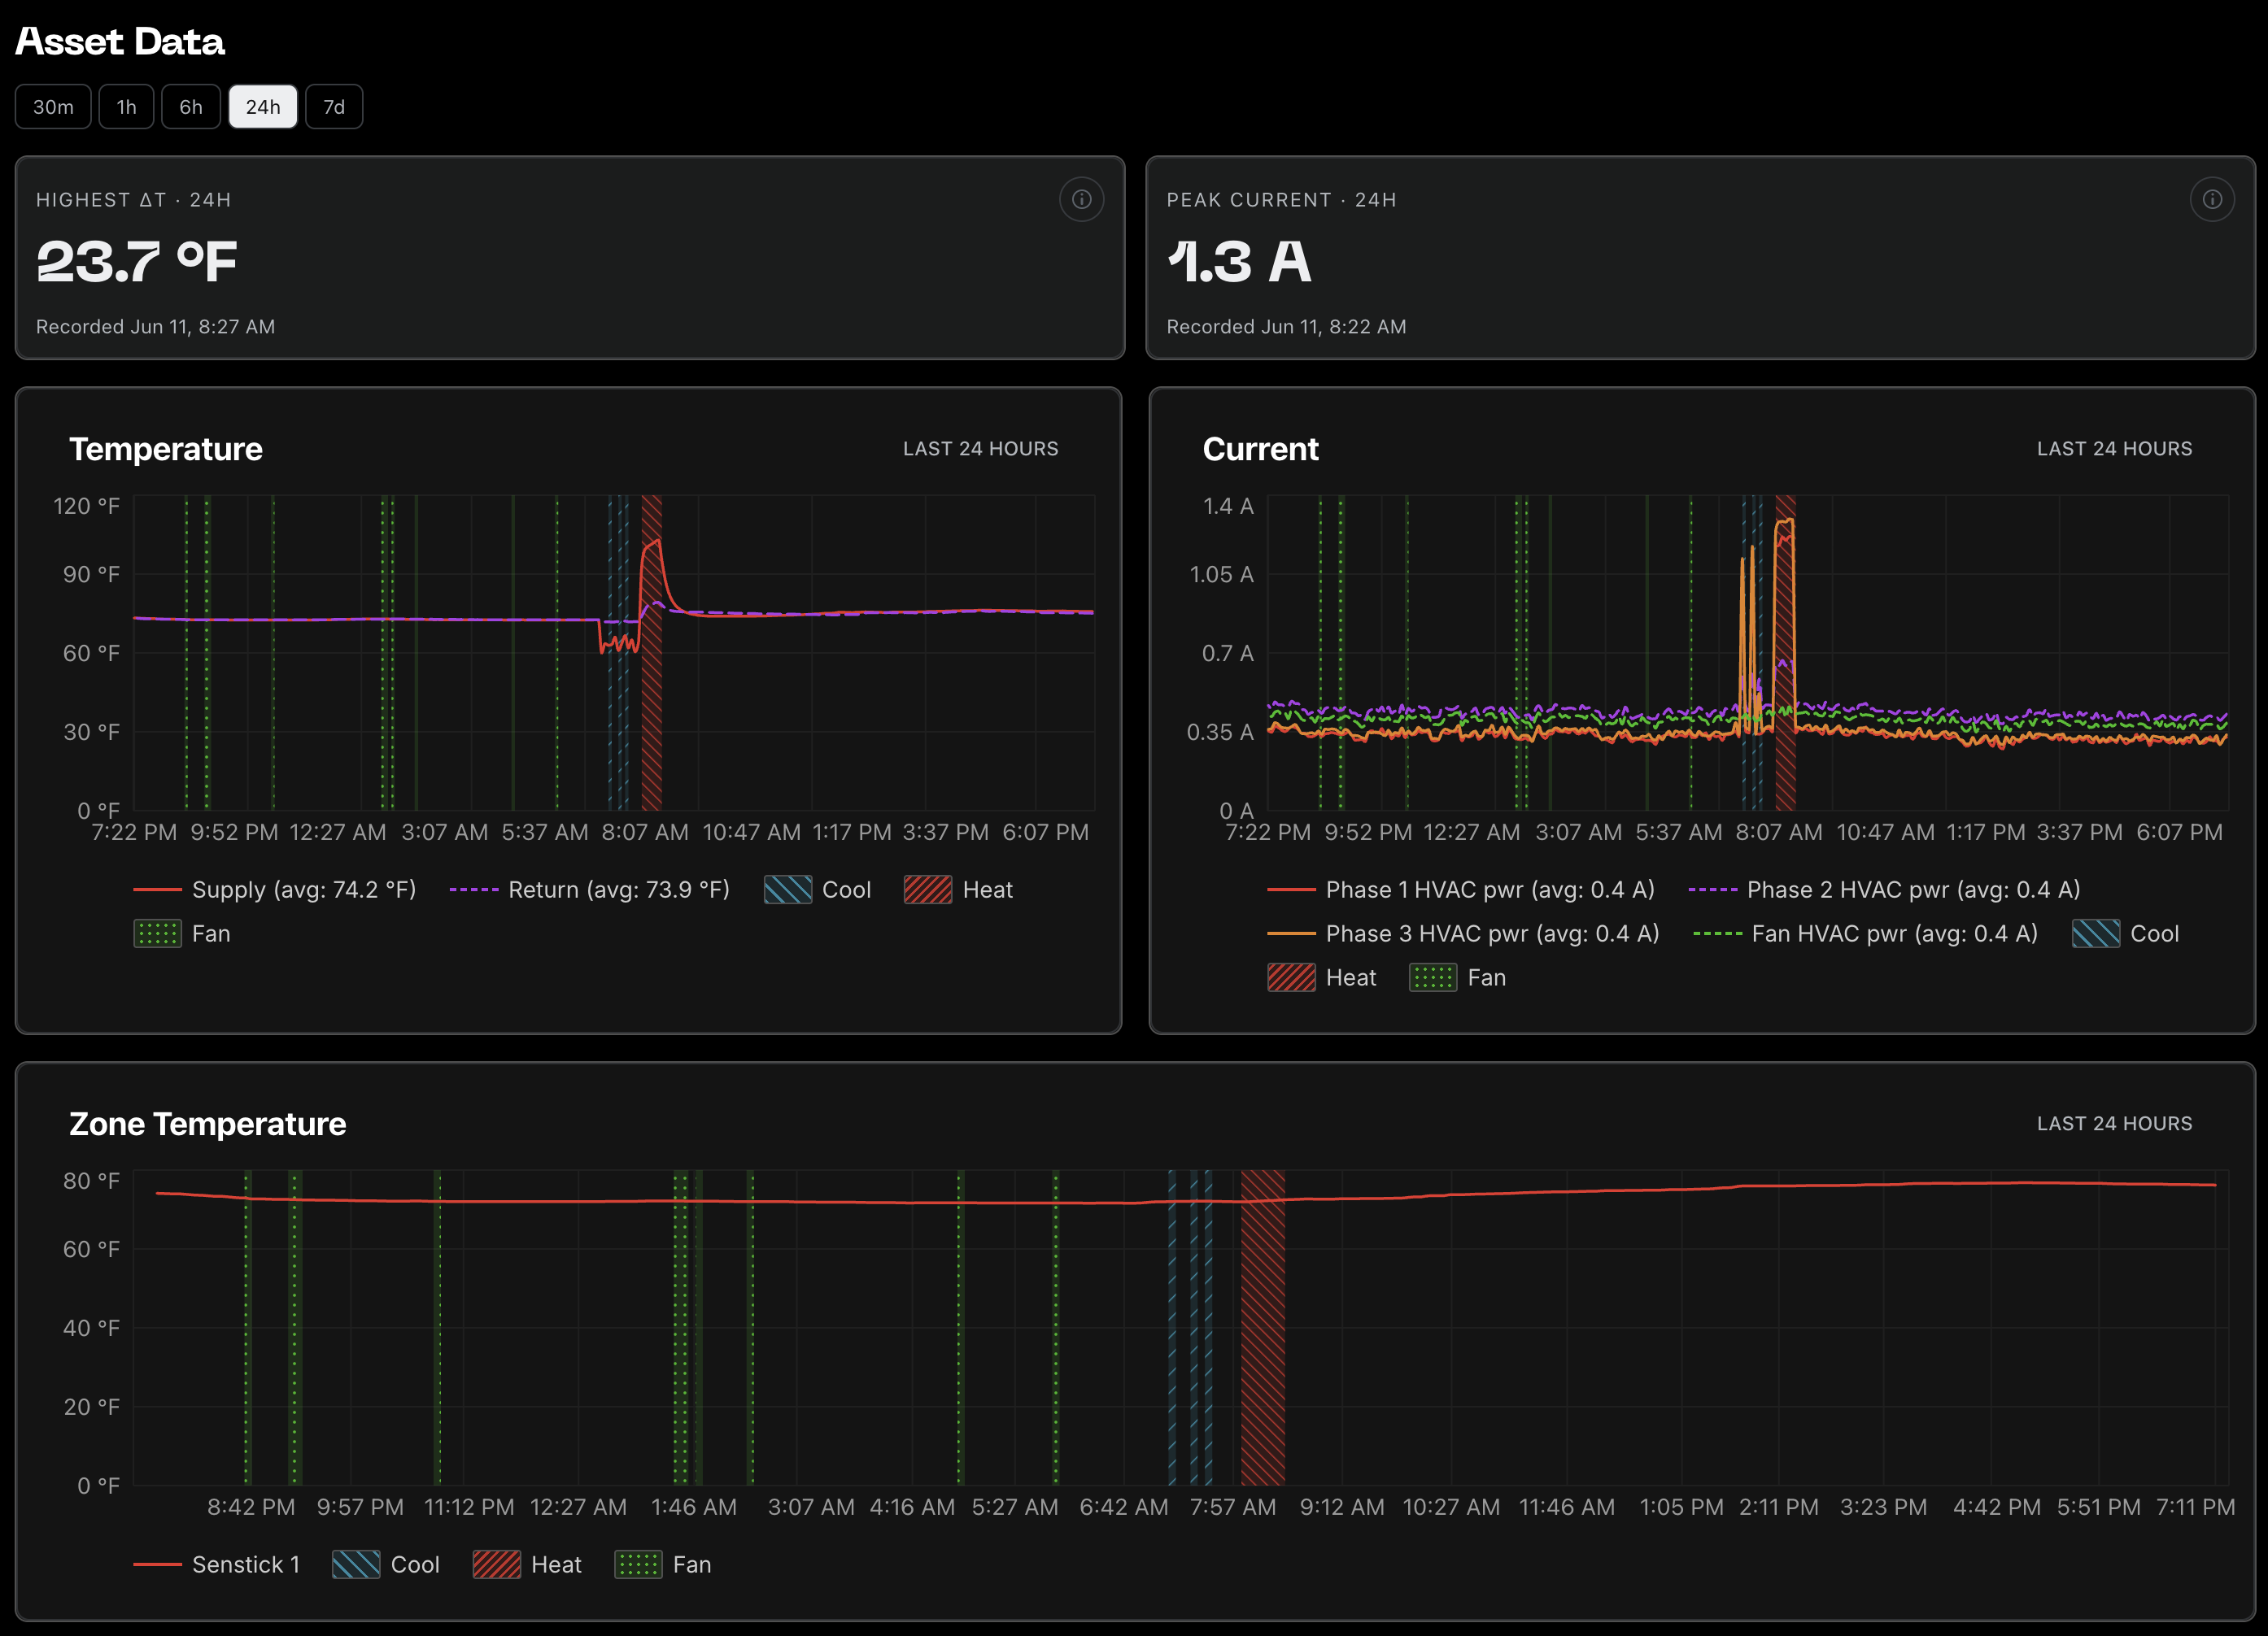
Task: Click 120 °F label on Temperature axis
Action: 86,506
